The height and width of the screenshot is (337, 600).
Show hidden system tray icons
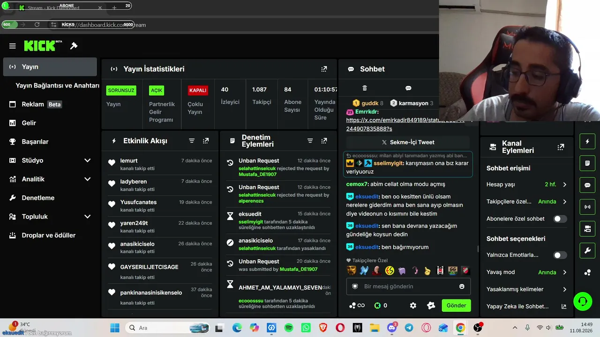[515, 328]
